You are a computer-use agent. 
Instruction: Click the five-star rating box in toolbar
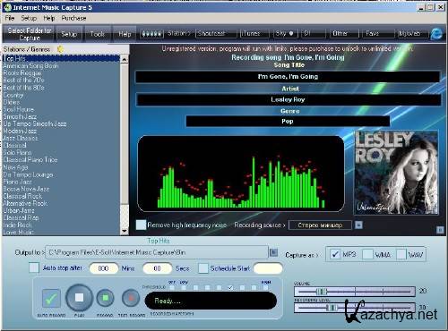click(x=152, y=34)
